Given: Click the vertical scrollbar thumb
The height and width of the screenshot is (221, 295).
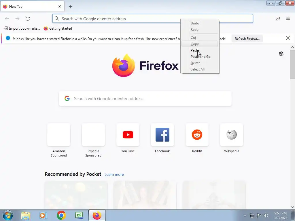Looking at the screenshot, I should pos(292,64).
